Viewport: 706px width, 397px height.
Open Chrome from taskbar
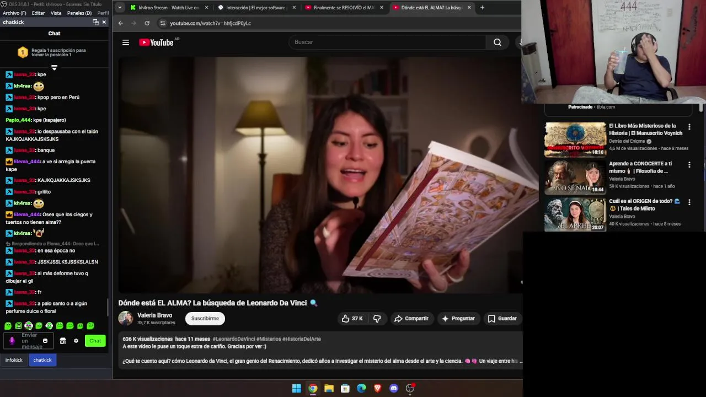click(x=313, y=388)
